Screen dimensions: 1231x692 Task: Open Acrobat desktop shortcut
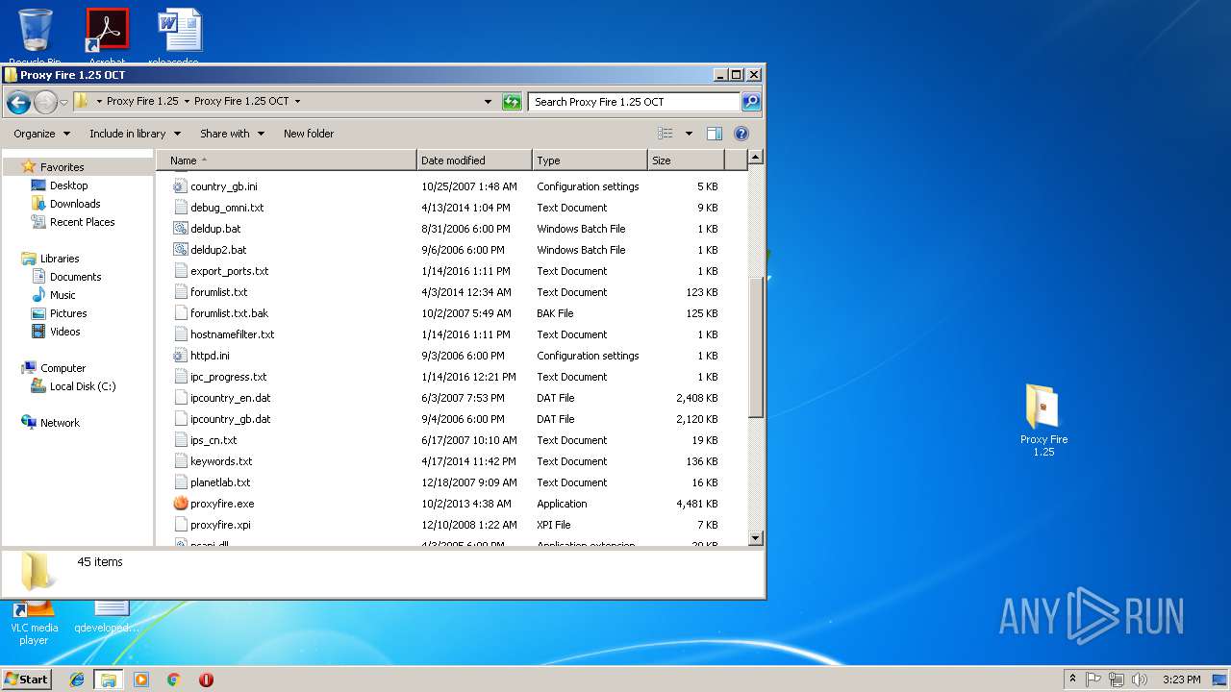tap(107, 37)
